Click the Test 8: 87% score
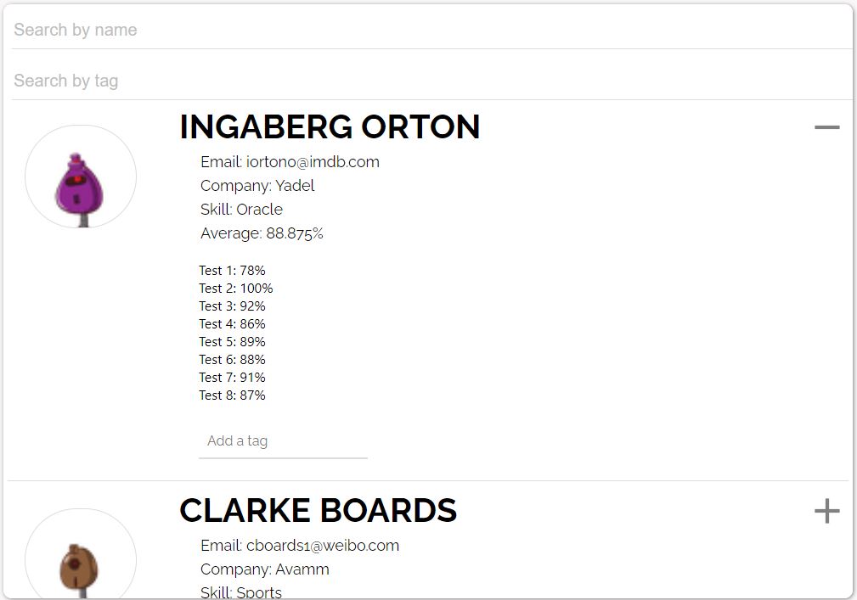The height and width of the screenshot is (600, 857). coord(232,395)
